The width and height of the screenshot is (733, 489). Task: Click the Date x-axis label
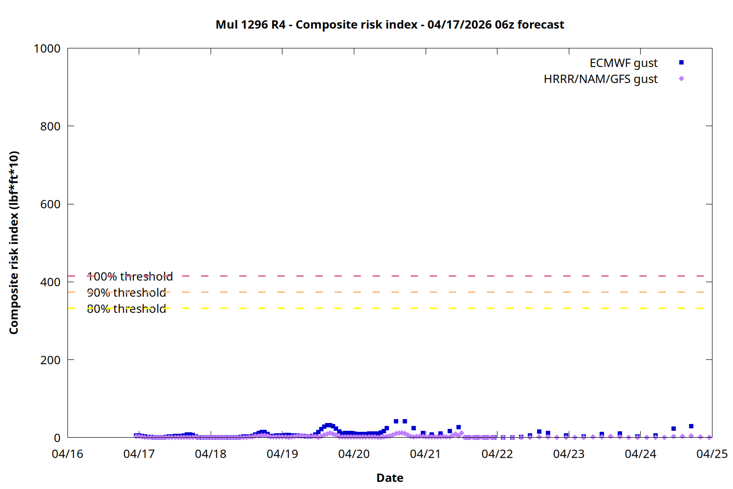(x=389, y=478)
